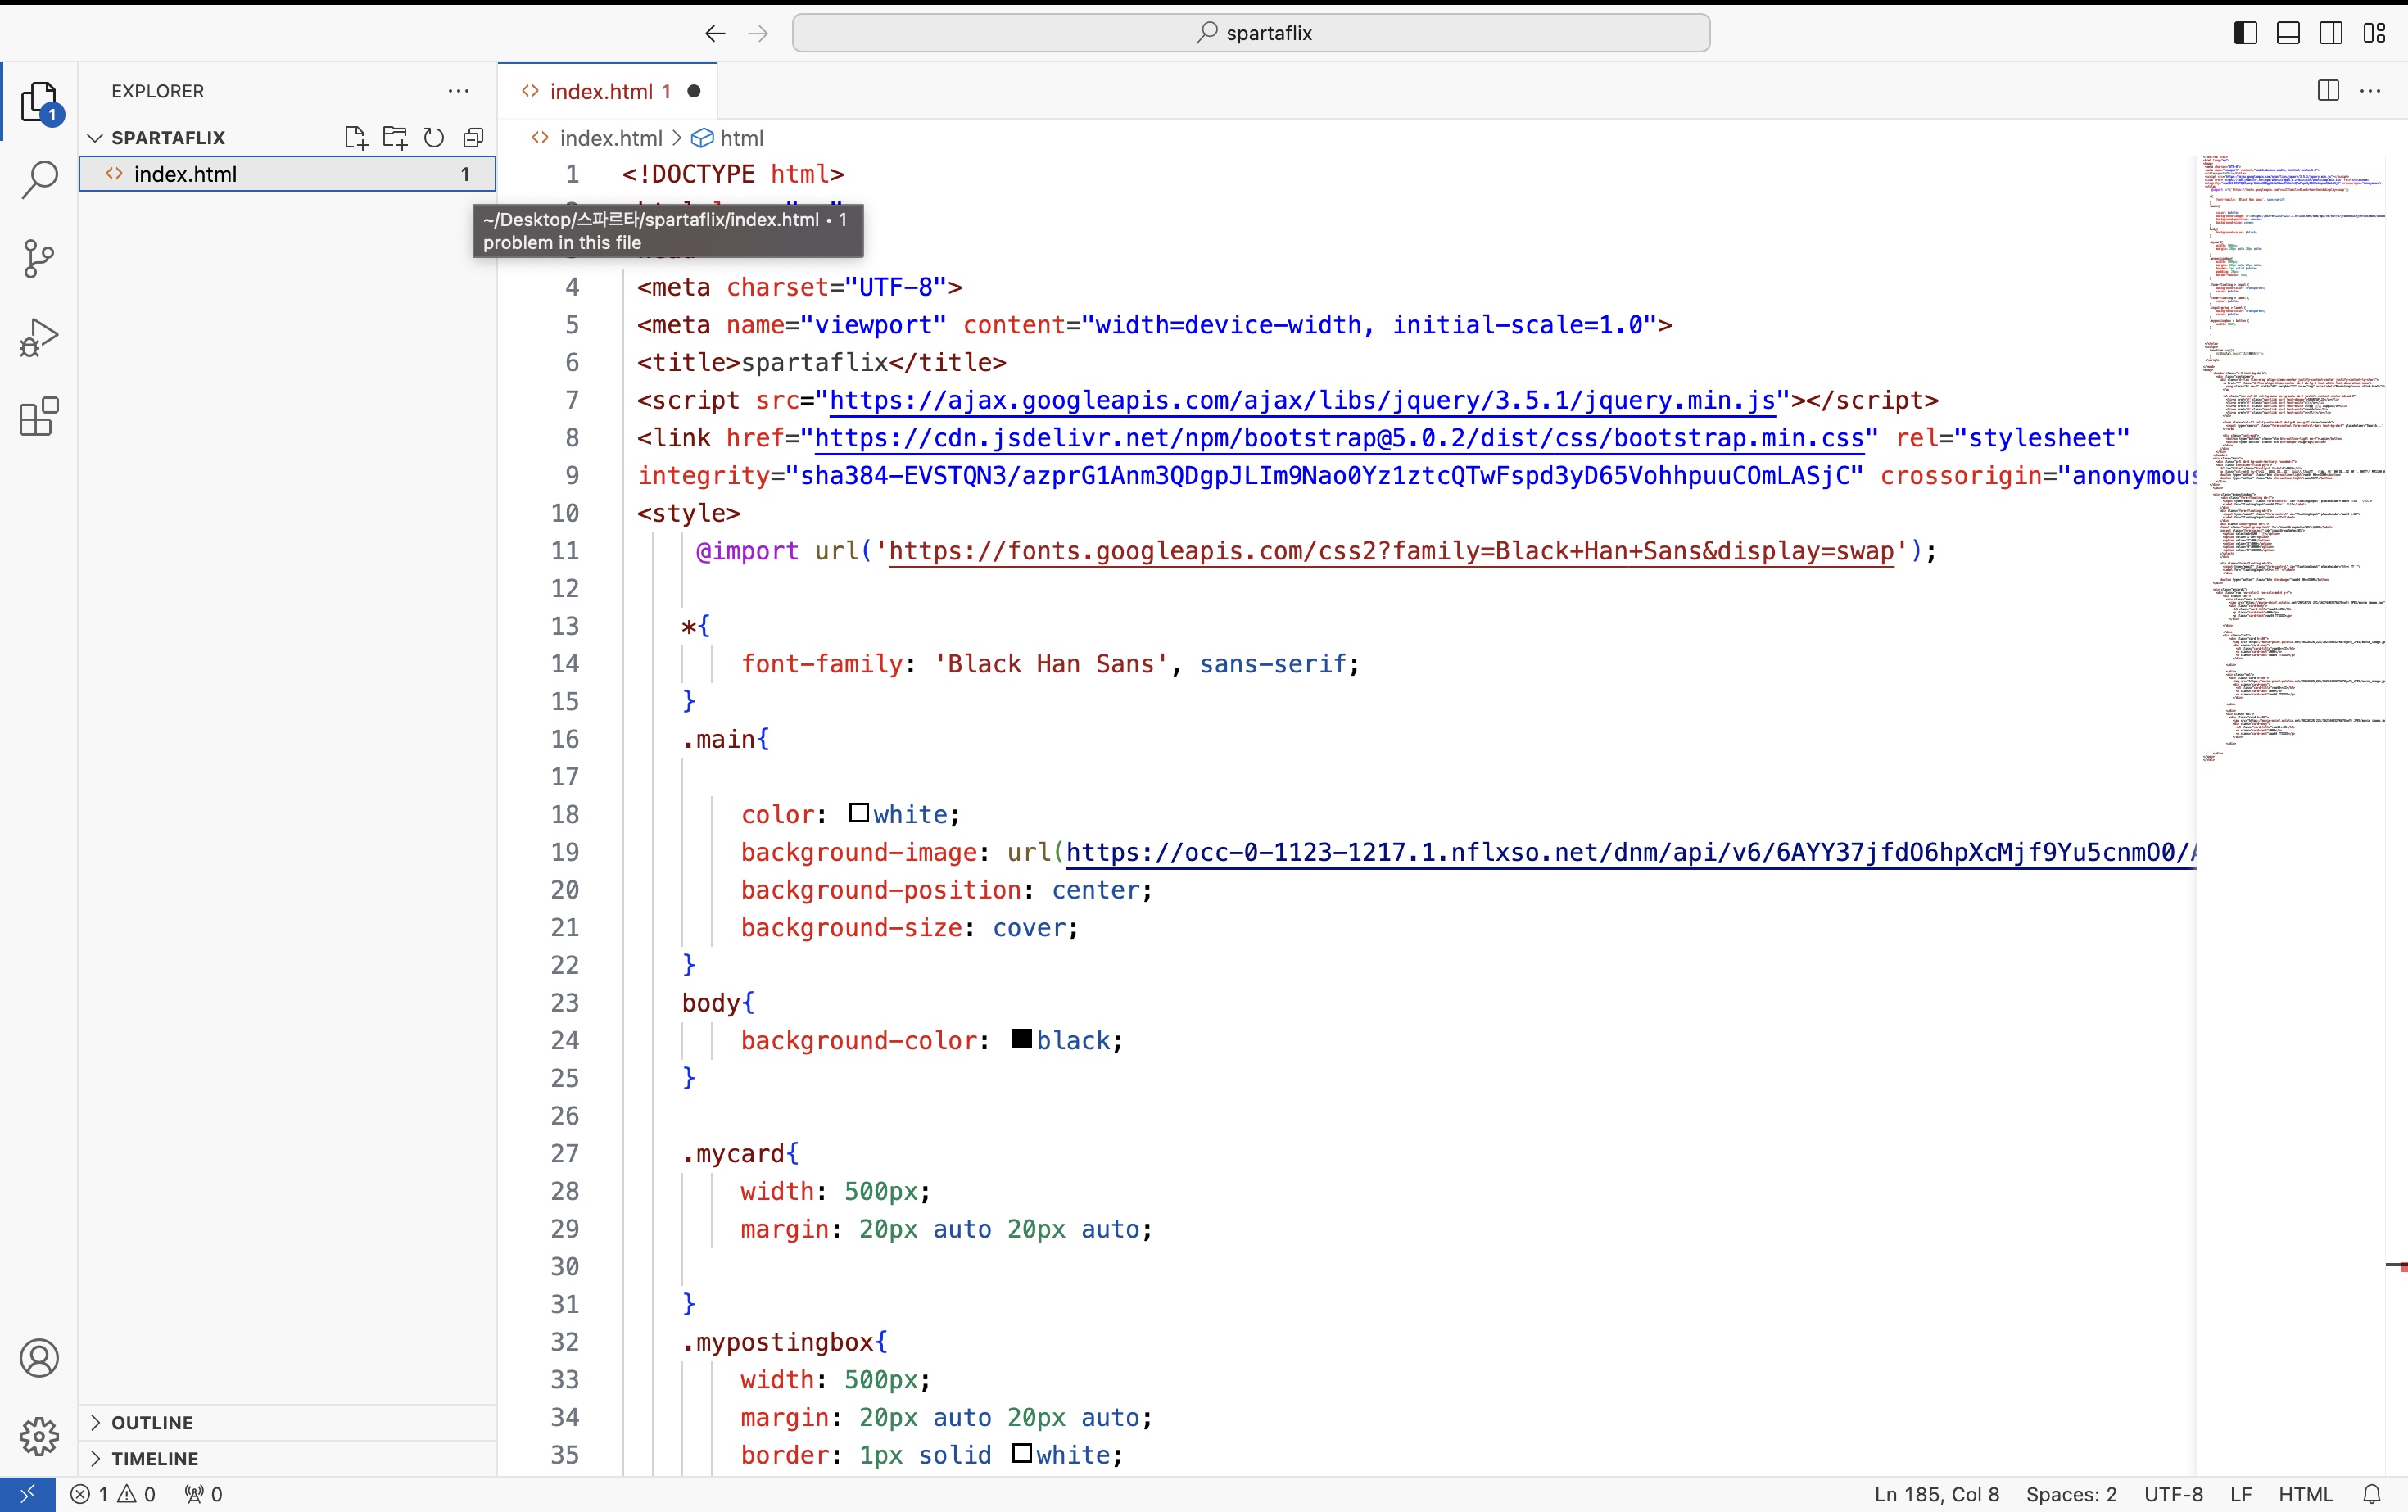The image size is (2408, 1512).
Task: Click white color swatch on line 18
Action: point(858,813)
